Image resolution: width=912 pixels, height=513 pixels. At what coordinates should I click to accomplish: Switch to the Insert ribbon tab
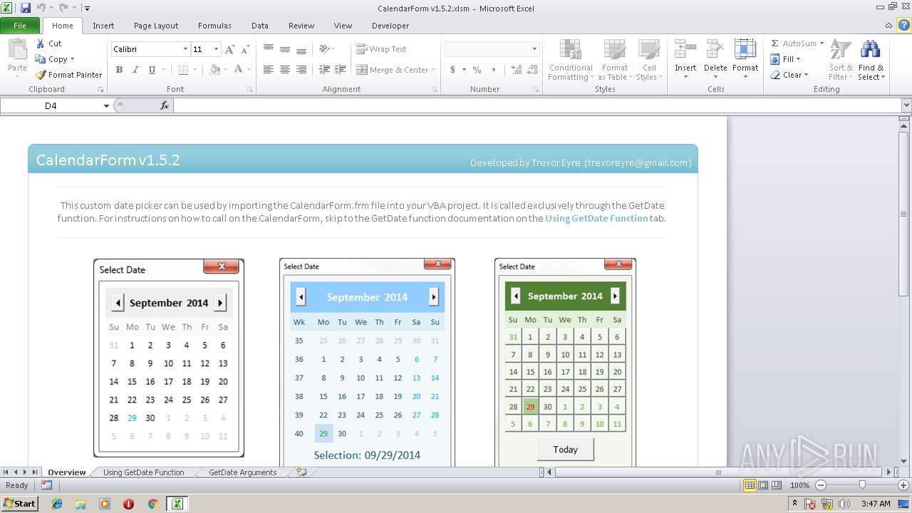coord(103,25)
